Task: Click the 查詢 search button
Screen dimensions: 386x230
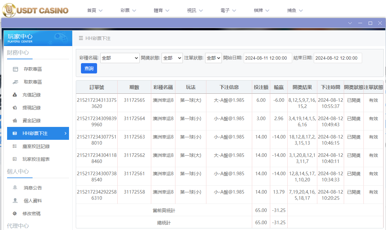Action: coord(89,68)
